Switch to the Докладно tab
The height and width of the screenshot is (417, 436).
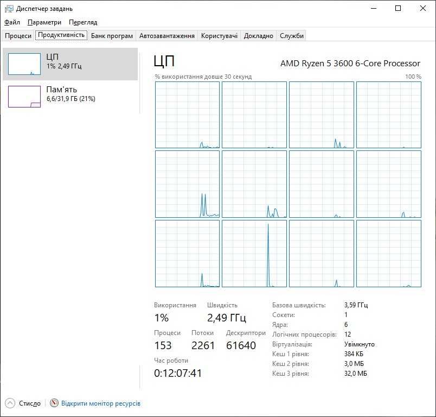(258, 36)
